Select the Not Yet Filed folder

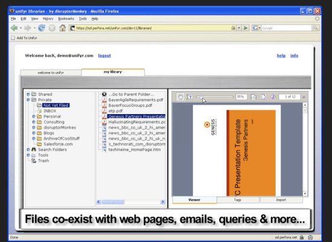(56, 105)
